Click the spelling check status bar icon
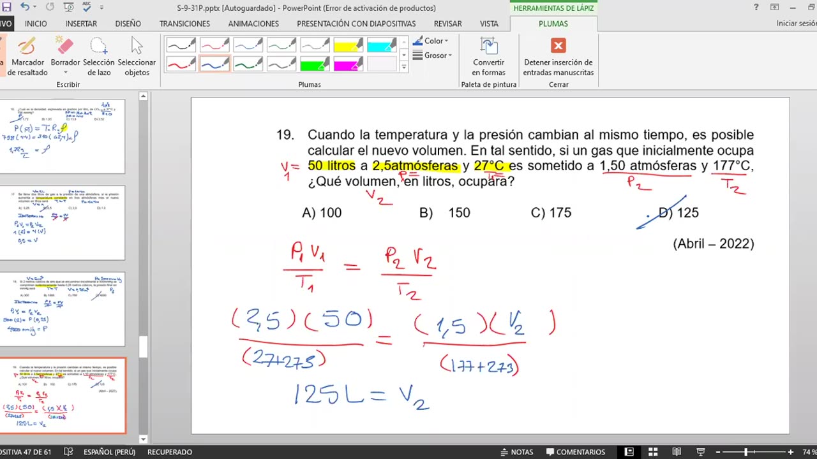Image resolution: width=817 pixels, height=459 pixels. [68, 452]
